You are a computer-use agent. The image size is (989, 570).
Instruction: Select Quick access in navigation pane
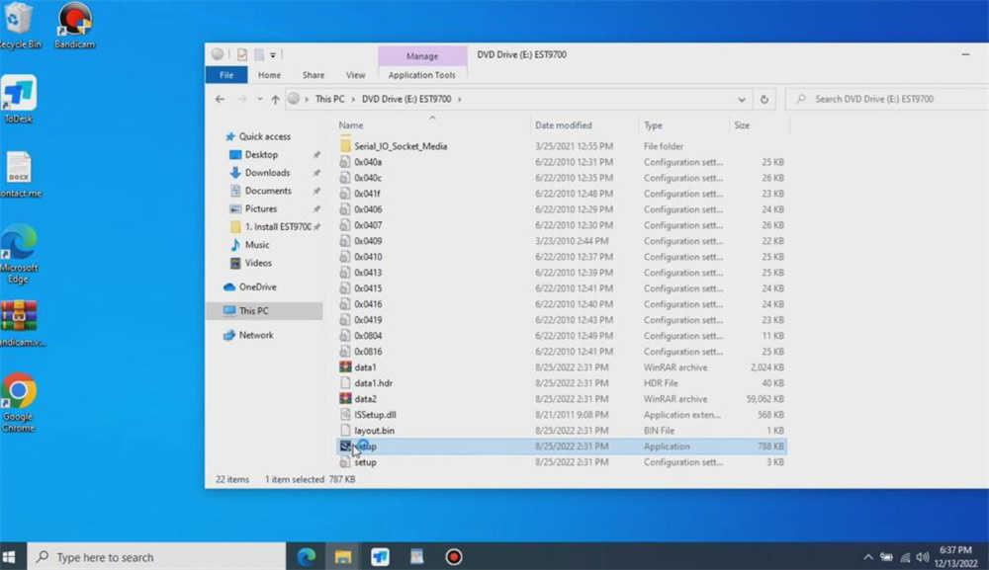click(x=264, y=136)
